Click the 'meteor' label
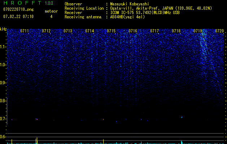Viewport: 227px width, 144px height. [51, 11]
